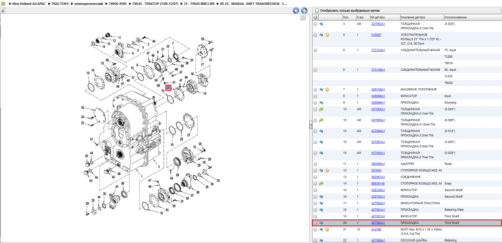Open New Holland AG APAC breadcrumb
The width and height of the screenshot is (502, 243).
[x=29, y=4]
